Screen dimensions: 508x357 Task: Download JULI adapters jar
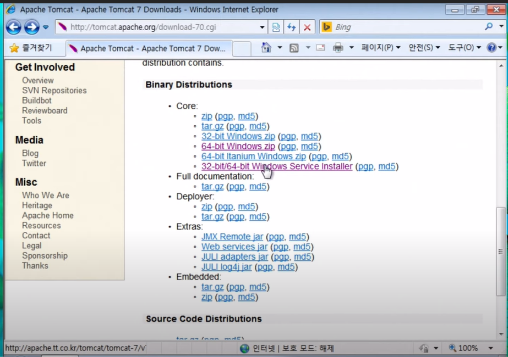point(235,256)
